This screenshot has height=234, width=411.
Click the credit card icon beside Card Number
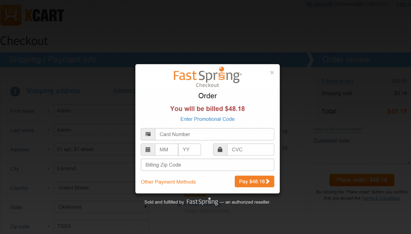point(148,134)
